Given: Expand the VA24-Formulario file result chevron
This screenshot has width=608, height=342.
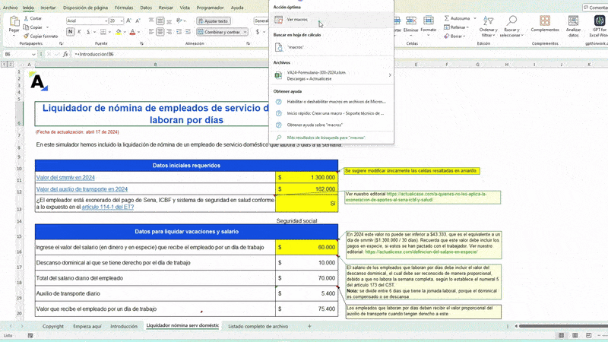Looking at the screenshot, I should click(x=390, y=75).
